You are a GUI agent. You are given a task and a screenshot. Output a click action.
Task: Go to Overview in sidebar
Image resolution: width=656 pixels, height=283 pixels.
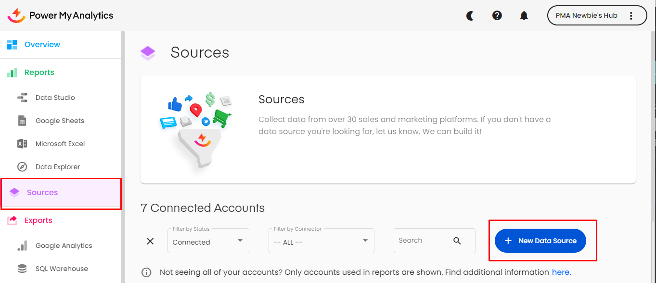click(42, 45)
